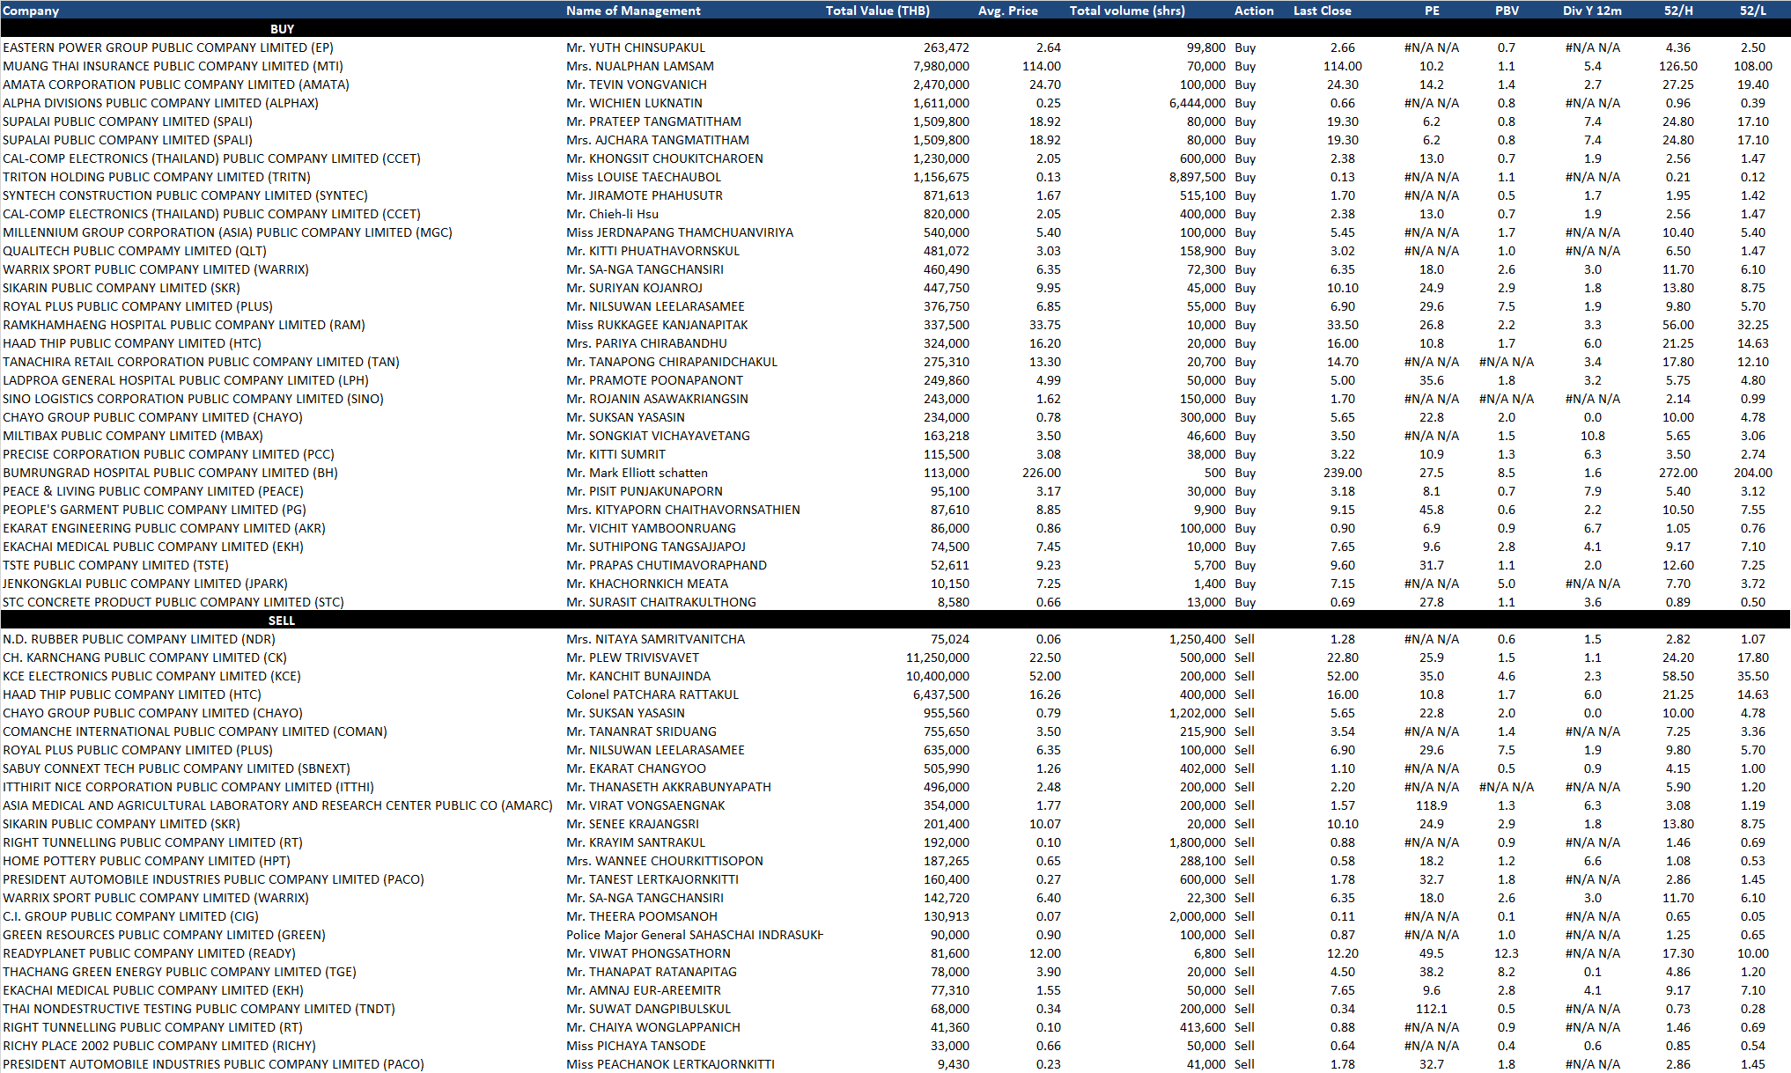1791x1073 pixels.
Task: Click Mr. PRATEEP TANGMATITHAM name cell
Action: pyautogui.click(x=653, y=121)
